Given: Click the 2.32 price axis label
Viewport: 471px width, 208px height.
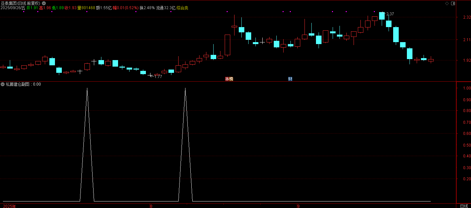Looking at the screenshot, I should tap(466, 17).
